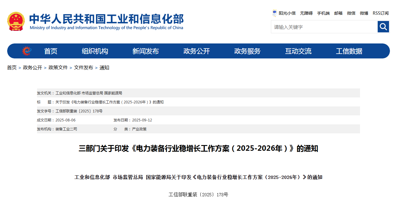Switch to 手机端 mobile version link
Screen dimensions: 398x202
tap(323, 13)
